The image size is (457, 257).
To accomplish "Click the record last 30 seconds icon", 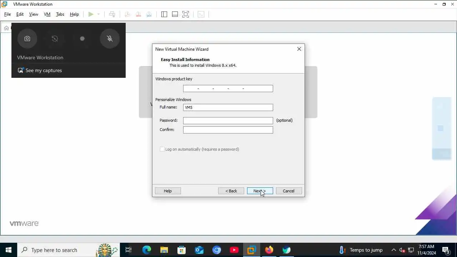I will pyautogui.click(x=55, y=39).
